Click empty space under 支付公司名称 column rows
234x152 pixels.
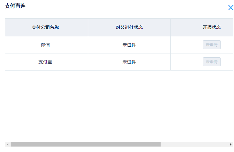point(45,103)
